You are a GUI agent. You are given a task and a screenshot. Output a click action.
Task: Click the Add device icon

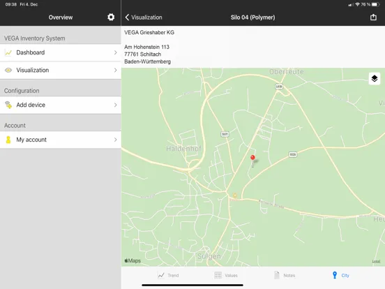click(x=8, y=105)
